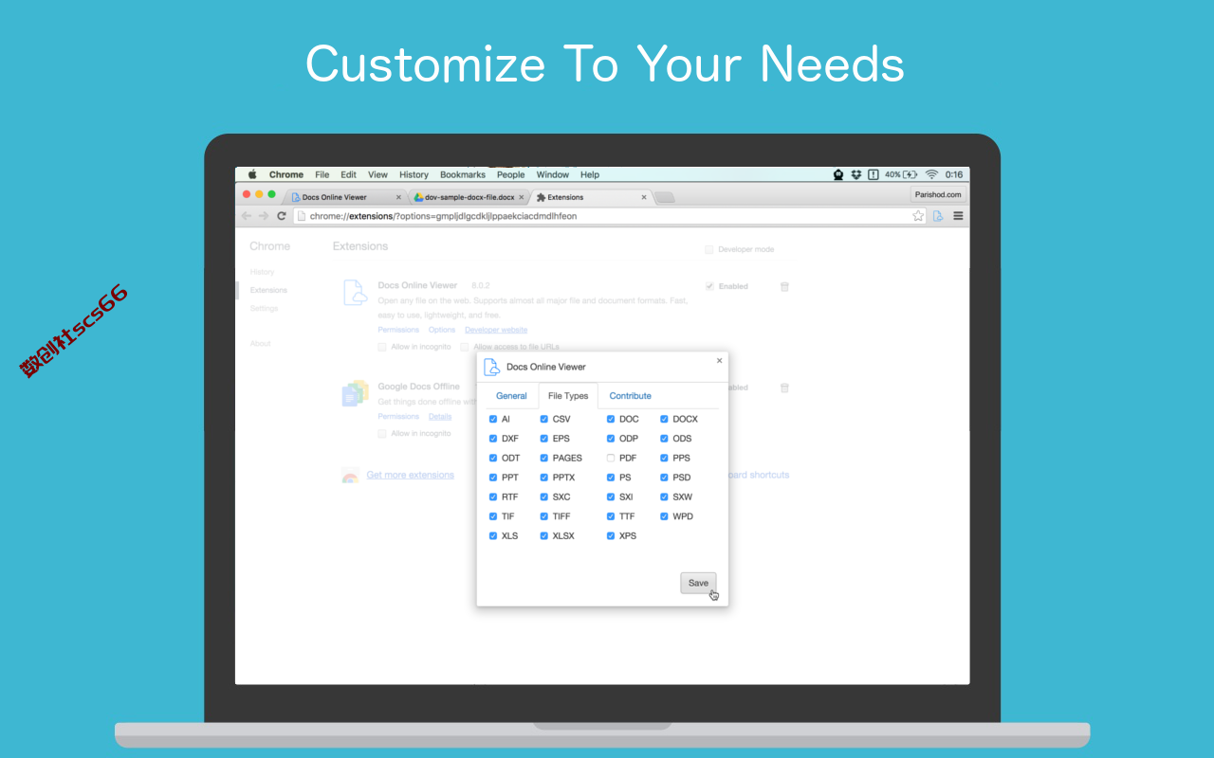This screenshot has height=758, width=1214.
Task: Allow Google Docs Offline in incognito
Action: tap(382, 433)
